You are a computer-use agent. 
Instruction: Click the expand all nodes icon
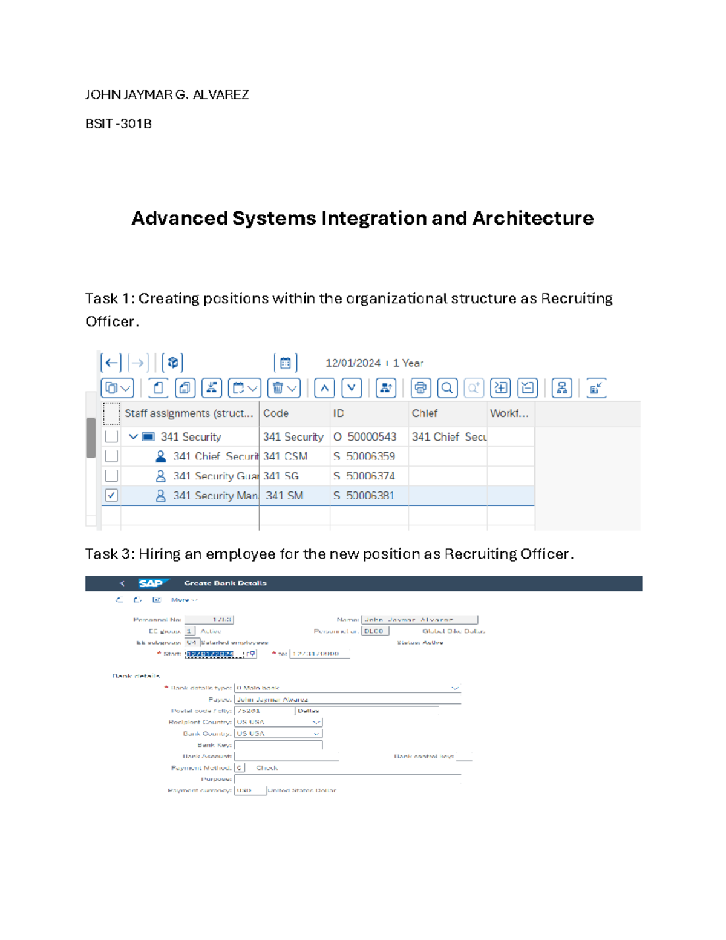pos(500,388)
